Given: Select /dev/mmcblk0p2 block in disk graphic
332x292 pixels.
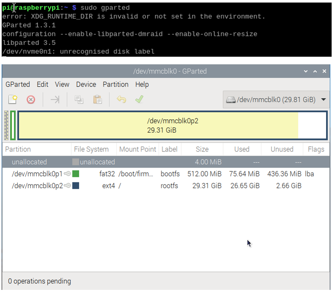Looking at the screenshot, I should [x=173, y=125].
